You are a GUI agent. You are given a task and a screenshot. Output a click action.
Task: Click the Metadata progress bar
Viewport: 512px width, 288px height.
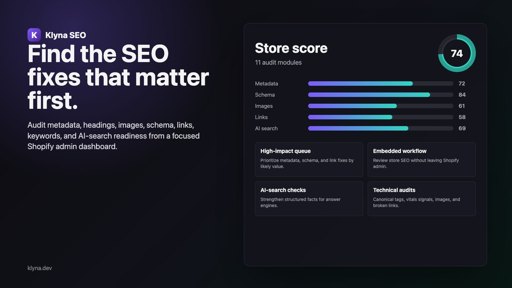pyautogui.click(x=380, y=84)
